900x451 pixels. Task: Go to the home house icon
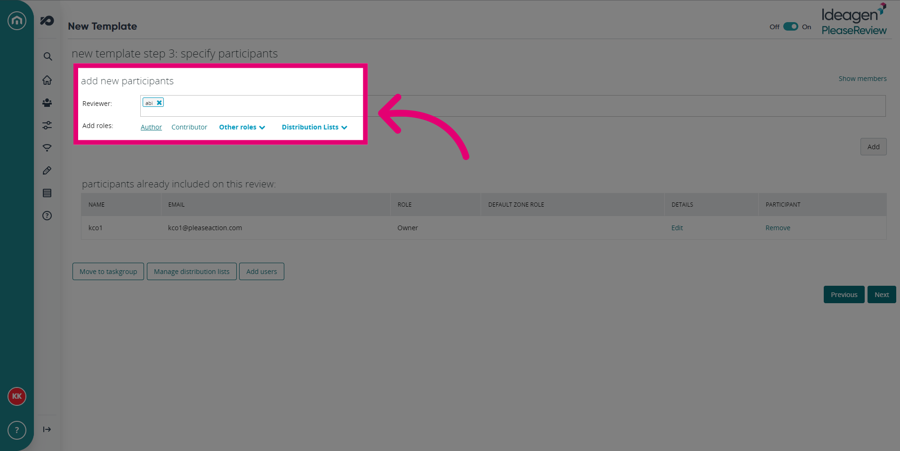47,80
